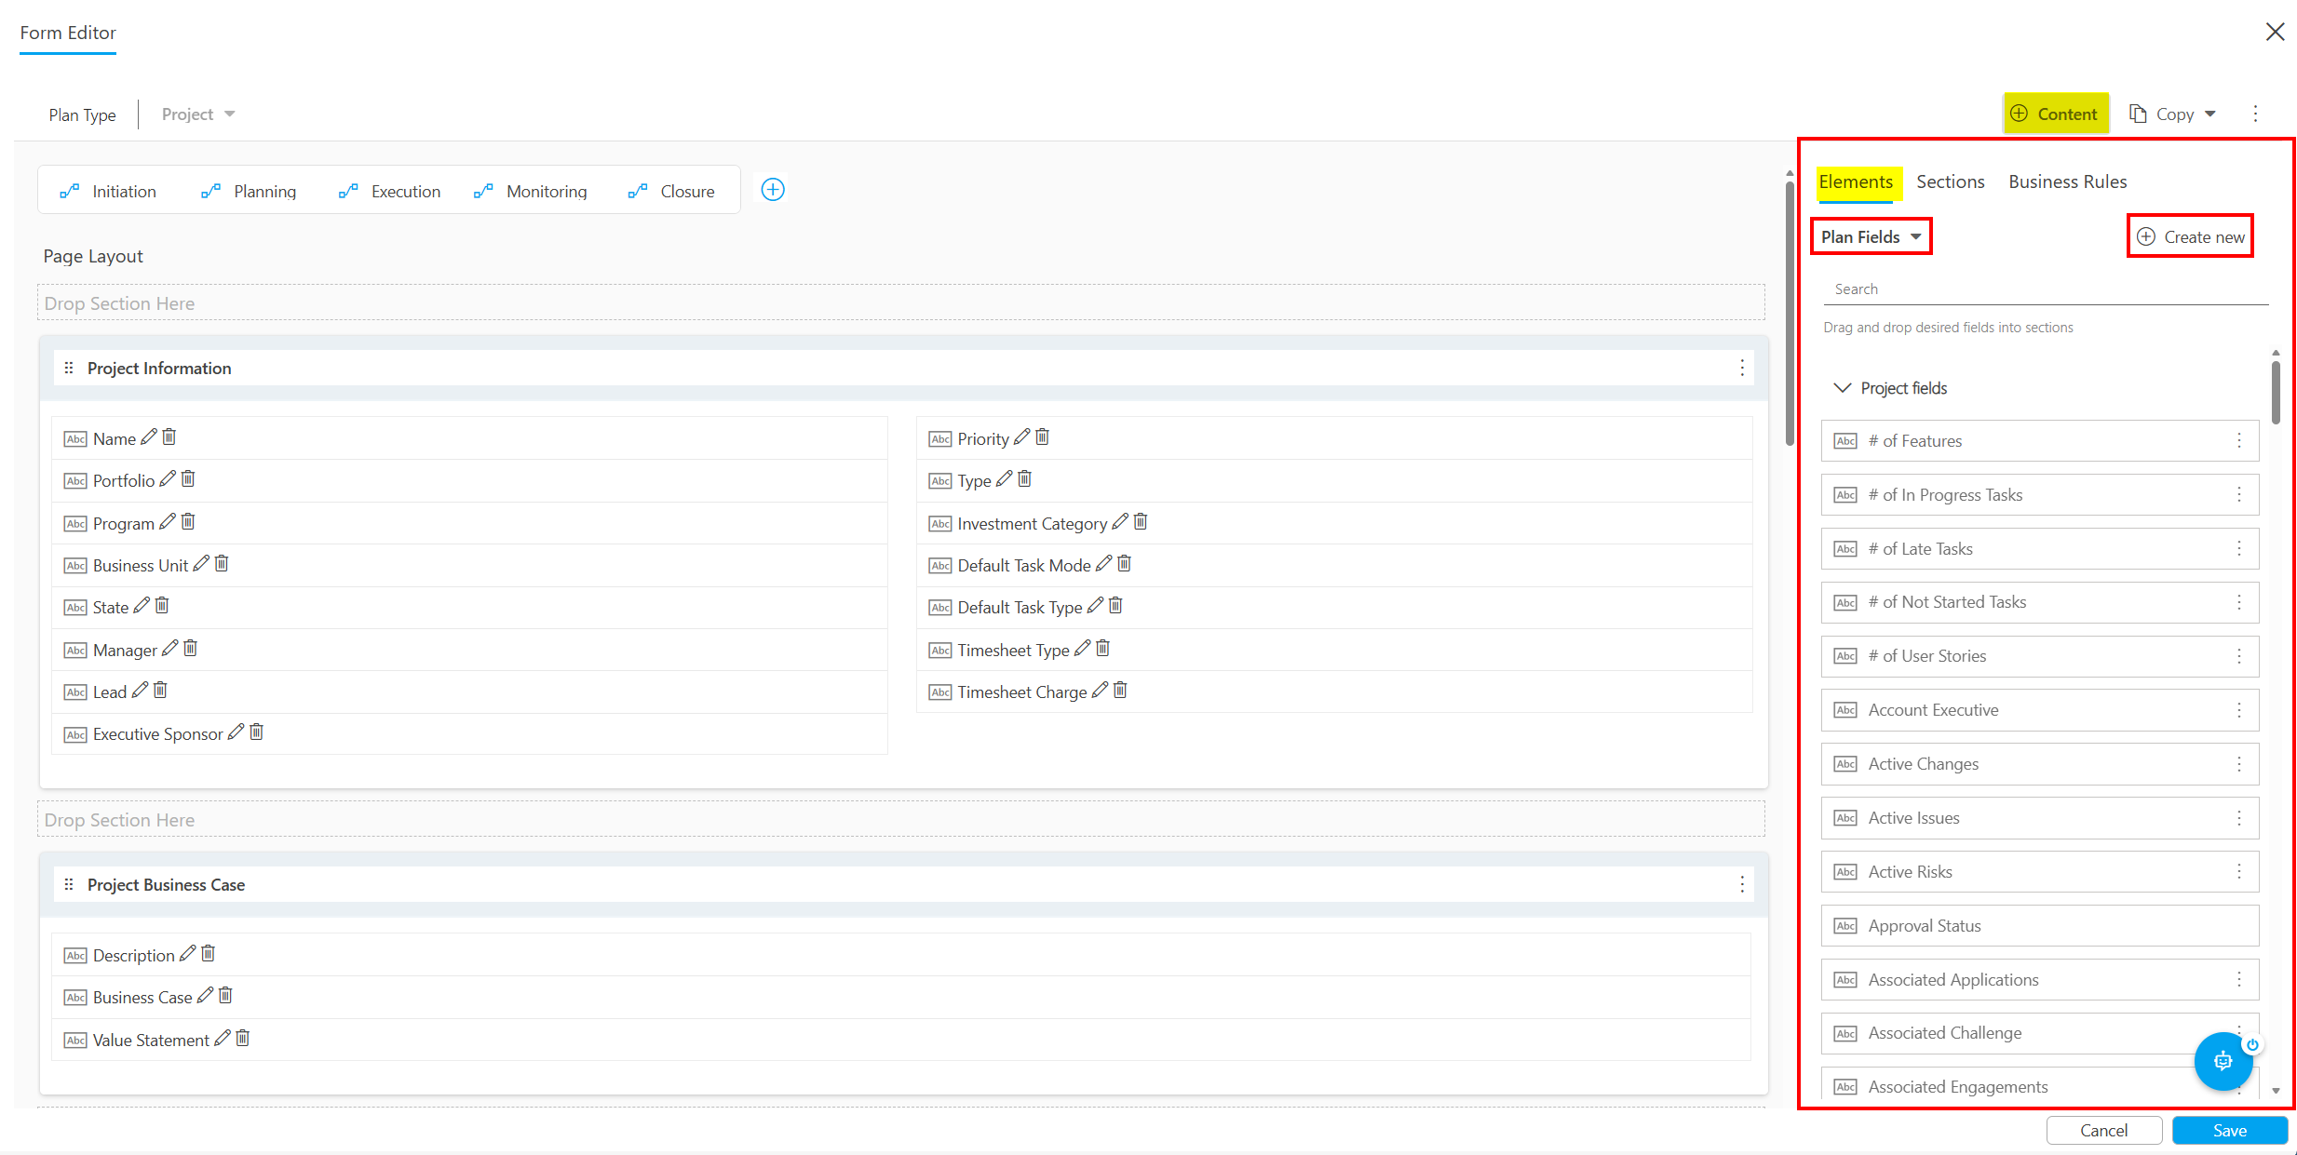2297x1155 pixels.
Task: Switch to the Elements tab
Action: tap(1856, 181)
